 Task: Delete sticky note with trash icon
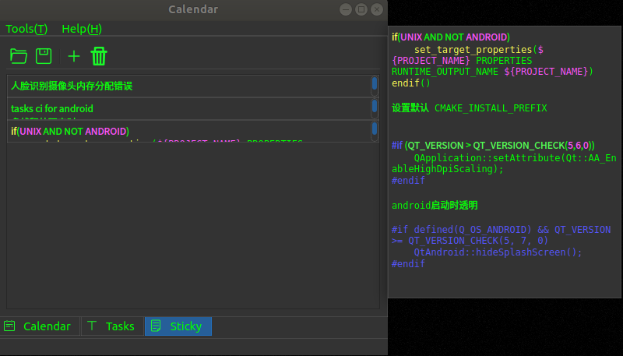pyautogui.click(x=99, y=56)
